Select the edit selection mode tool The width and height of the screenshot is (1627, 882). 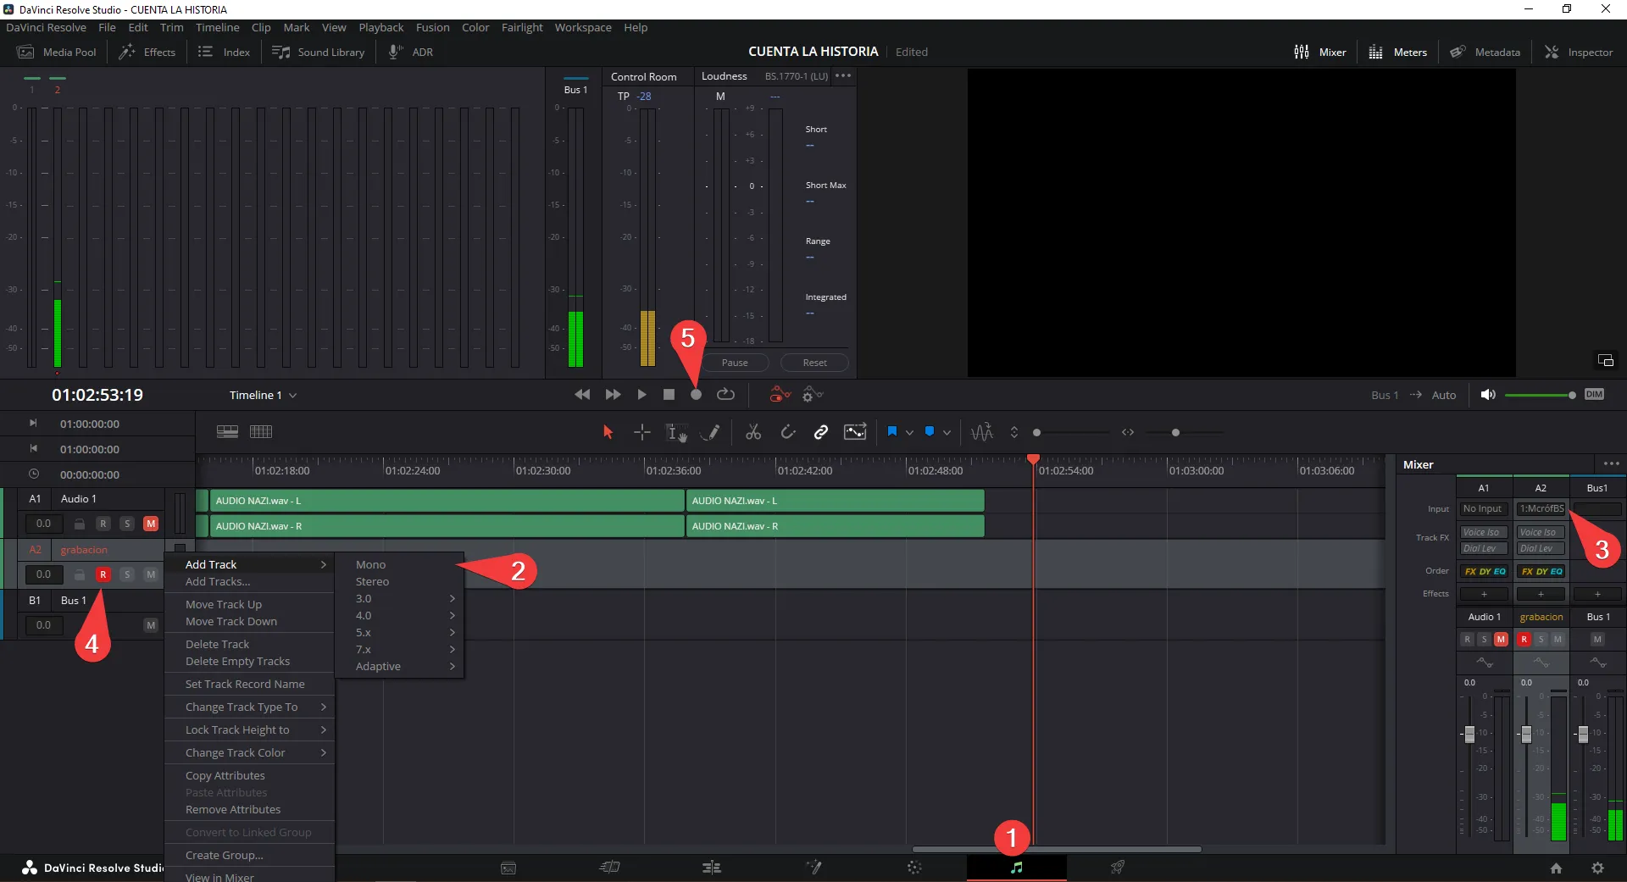click(676, 433)
